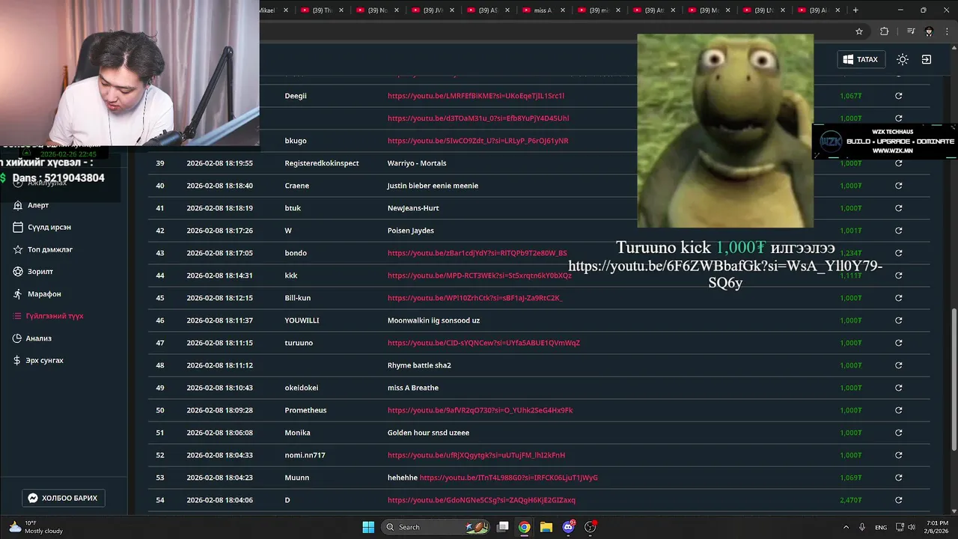Toggle light/dark theme sun icon
Screen dimensions: 958x539
click(x=903, y=59)
